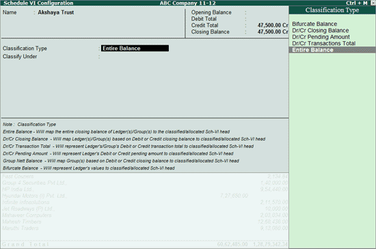Choose the highlighted Entire Balance entry
The height and width of the screenshot is (249, 376).
[x=332, y=50]
